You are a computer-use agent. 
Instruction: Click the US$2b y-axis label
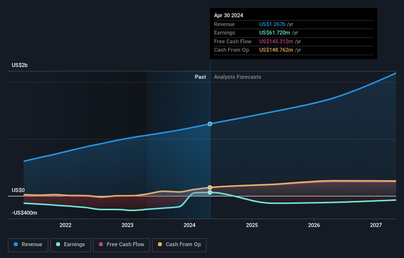[20, 65]
